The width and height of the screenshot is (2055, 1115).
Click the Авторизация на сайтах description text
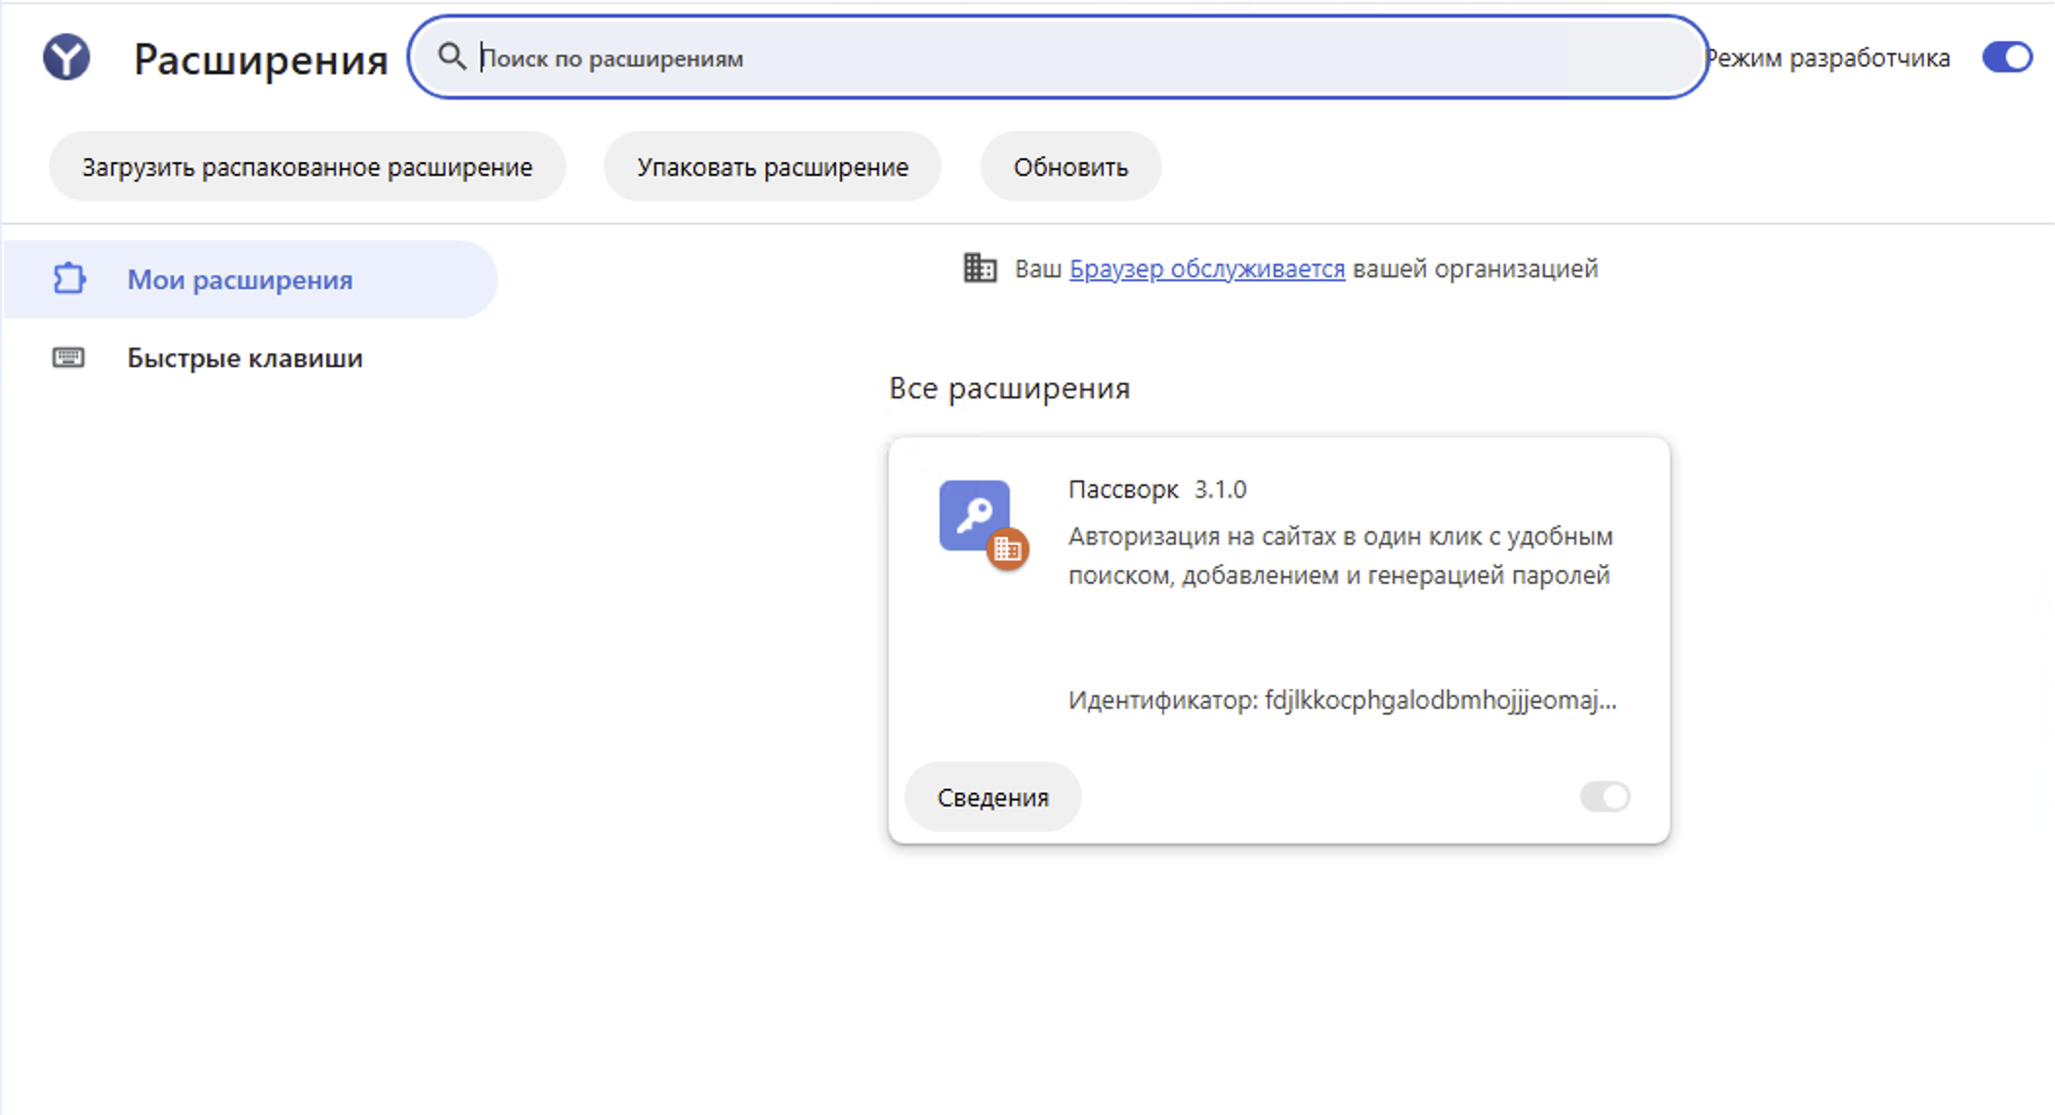pos(1340,556)
